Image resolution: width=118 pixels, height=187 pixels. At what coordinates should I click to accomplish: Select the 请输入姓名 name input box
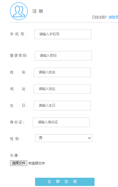point(62,72)
